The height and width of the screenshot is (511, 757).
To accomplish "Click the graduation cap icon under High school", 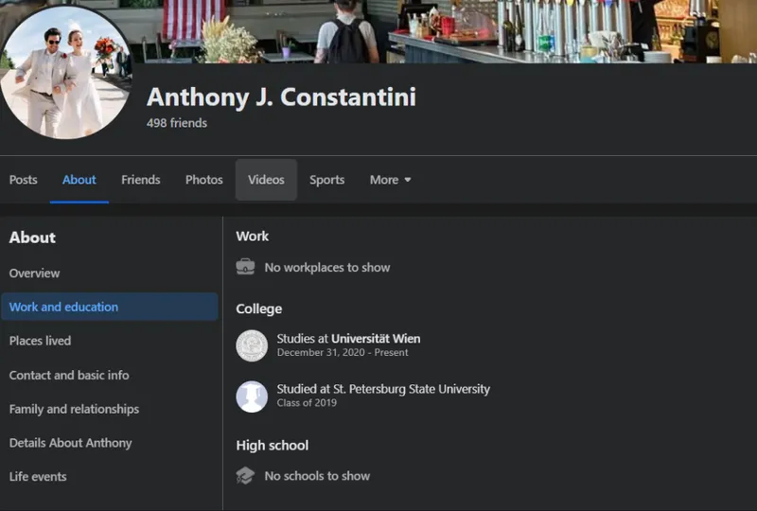I will click(x=245, y=476).
